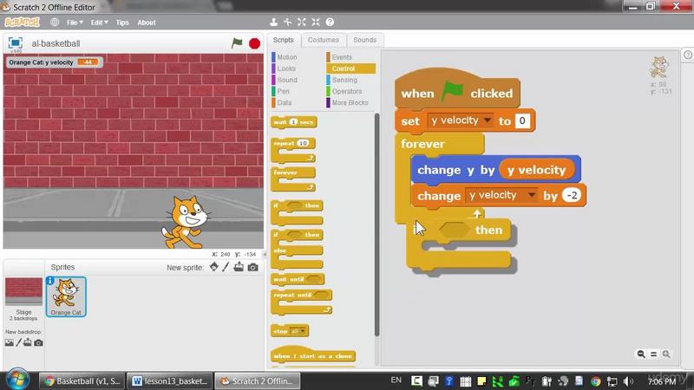Select the Control block category
This screenshot has width=694, height=390.
pyautogui.click(x=350, y=68)
